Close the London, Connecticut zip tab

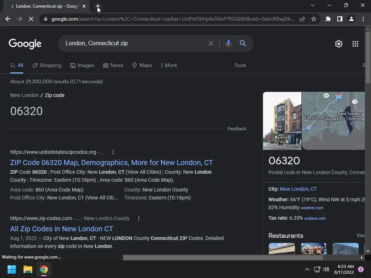[x=84, y=6]
